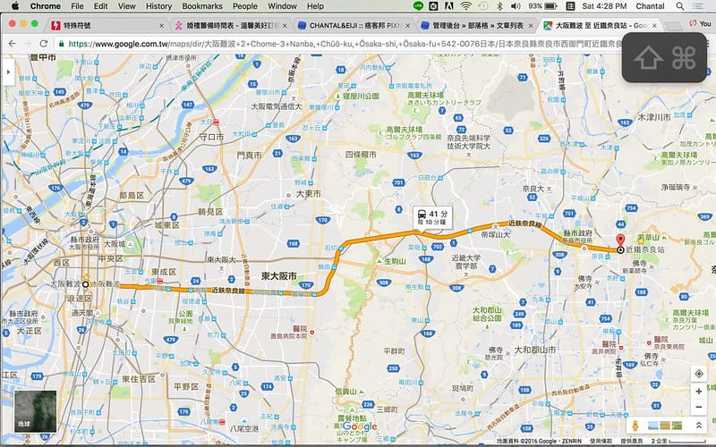Click the 東大阪市 map label

click(x=279, y=276)
